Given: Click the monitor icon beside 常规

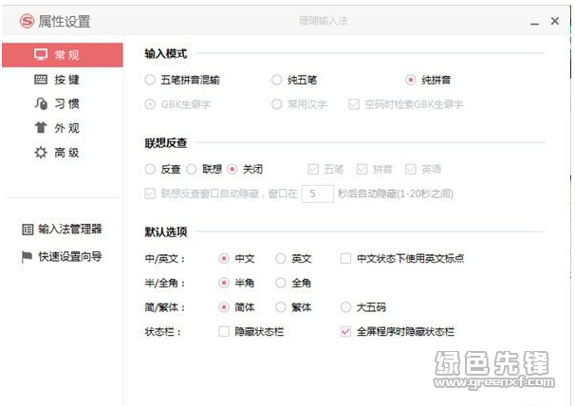Looking at the screenshot, I should 41,55.
